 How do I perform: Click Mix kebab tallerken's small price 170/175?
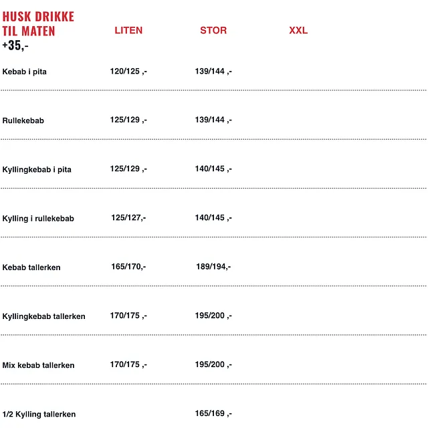(x=128, y=364)
